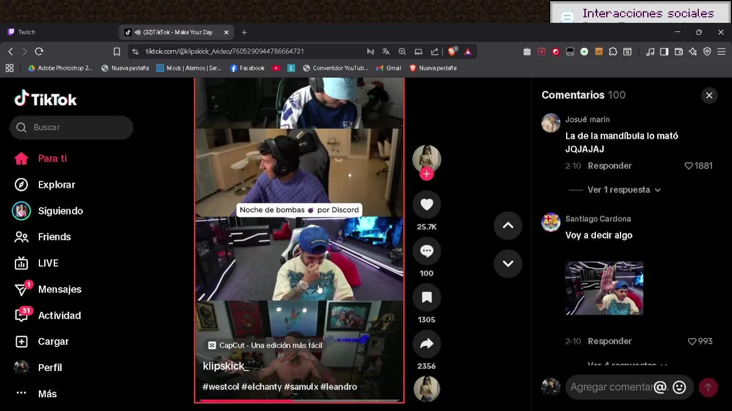Like Josué marin's comment with 1881 likes
This screenshot has height=411, width=732.
[689, 166]
